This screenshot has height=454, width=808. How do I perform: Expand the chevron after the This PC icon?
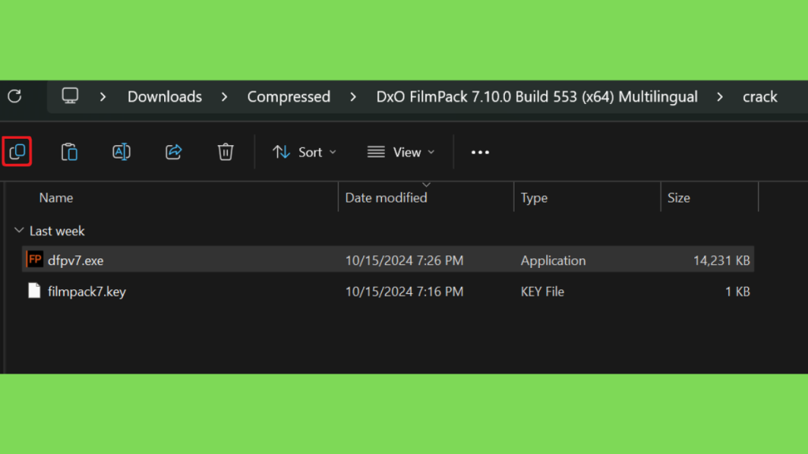pyautogui.click(x=103, y=97)
